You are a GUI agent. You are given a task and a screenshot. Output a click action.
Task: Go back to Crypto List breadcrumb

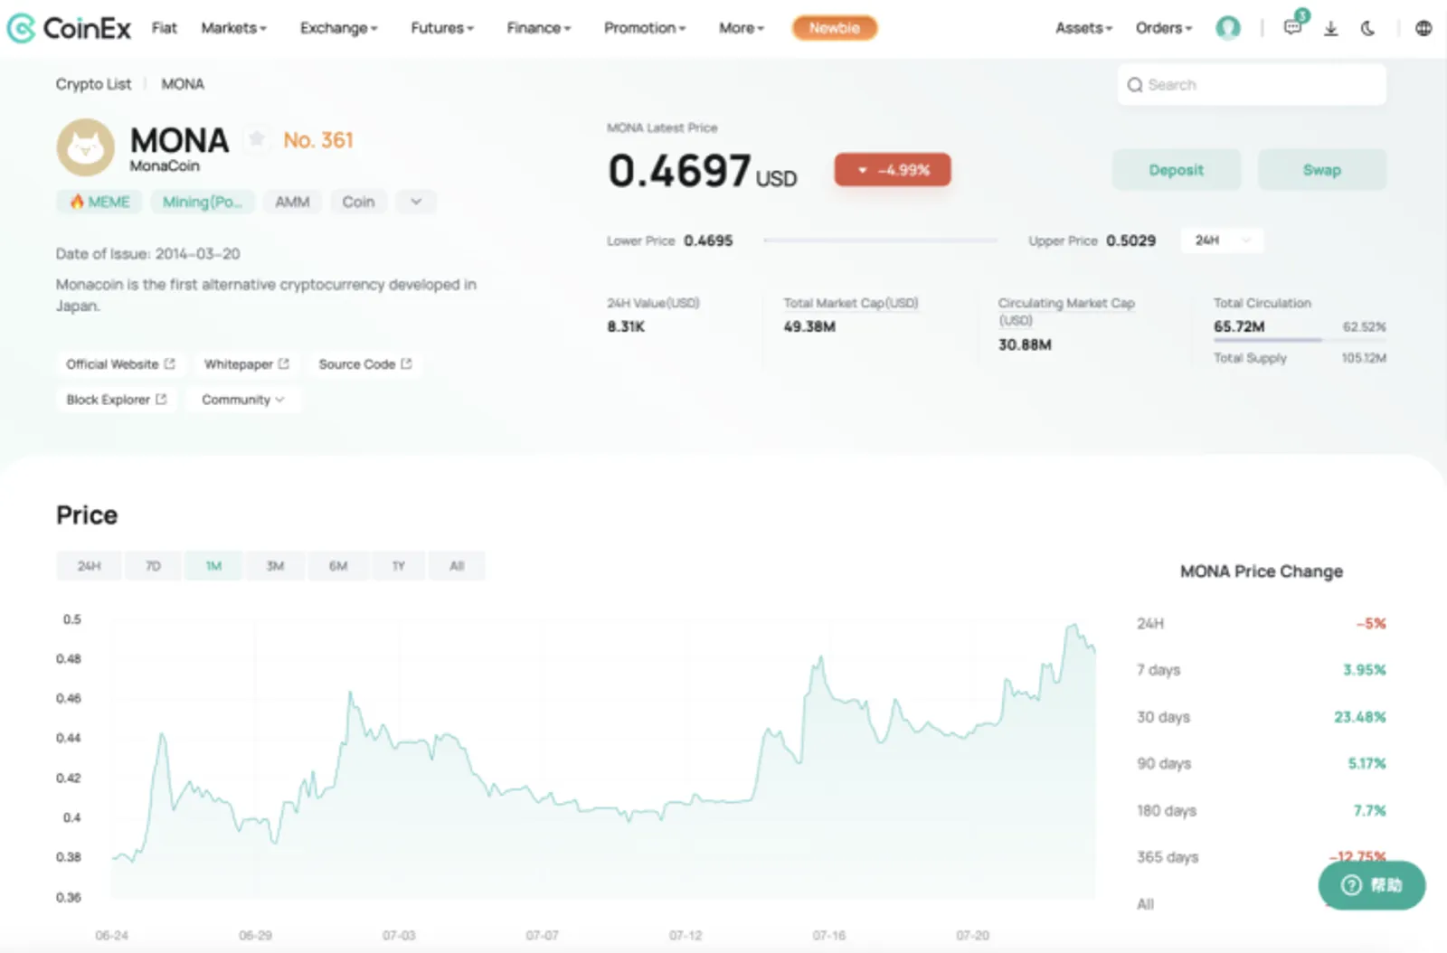[93, 84]
